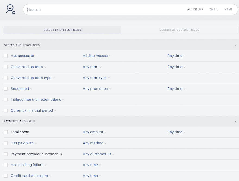Open the Credit card will expire dropdown
This screenshot has width=239, height=181.
[31, 176]
